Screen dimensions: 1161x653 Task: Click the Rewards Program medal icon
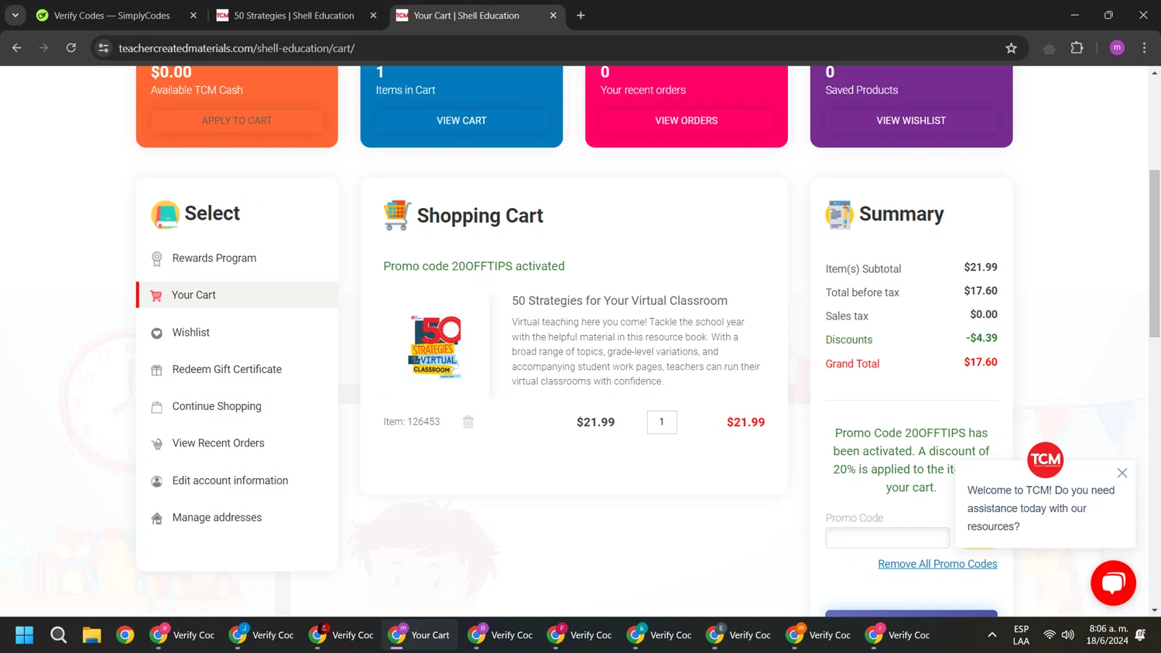(x=156, y=258)
